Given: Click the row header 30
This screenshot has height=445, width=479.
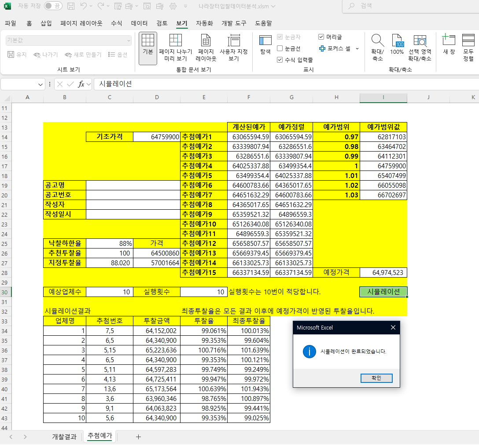Looking at the screenshot, I should coord(5,292).
